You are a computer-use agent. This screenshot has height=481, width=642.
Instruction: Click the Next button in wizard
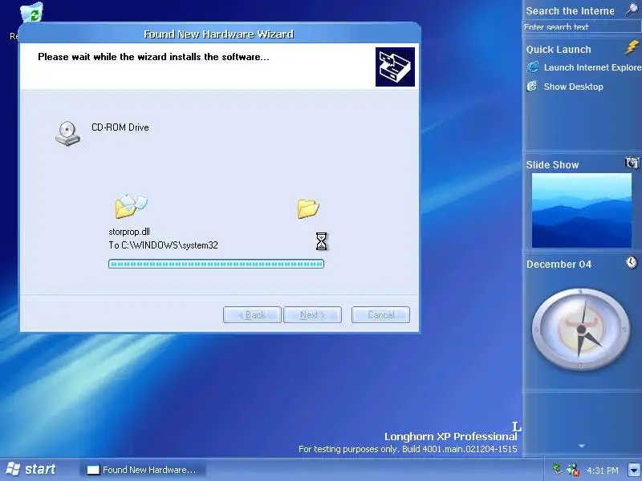pos(312,314)
